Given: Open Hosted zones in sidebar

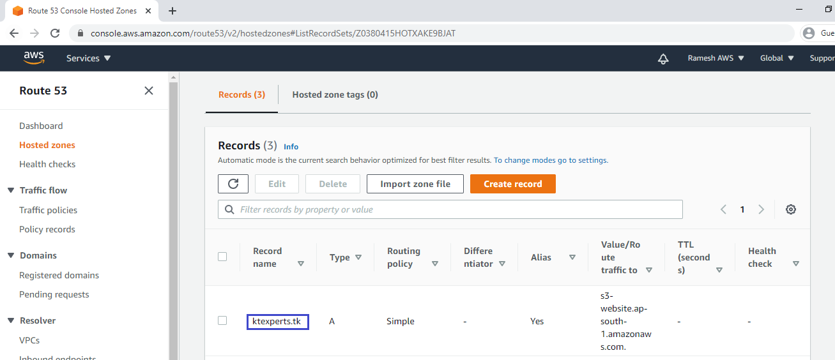Looking at the screenshot, I should (47, 145).
